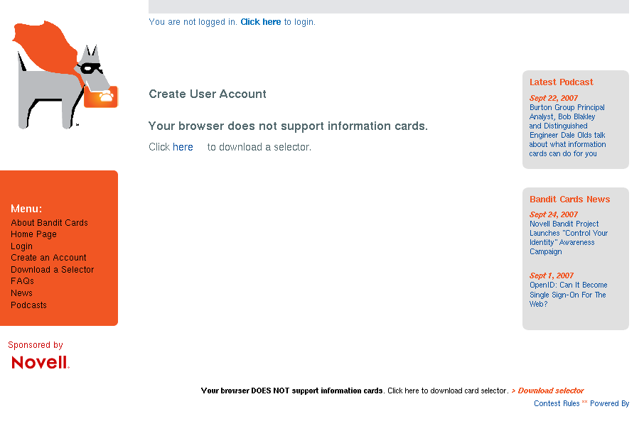Open Create an Account menu item
644x426 pixels.
48,258
